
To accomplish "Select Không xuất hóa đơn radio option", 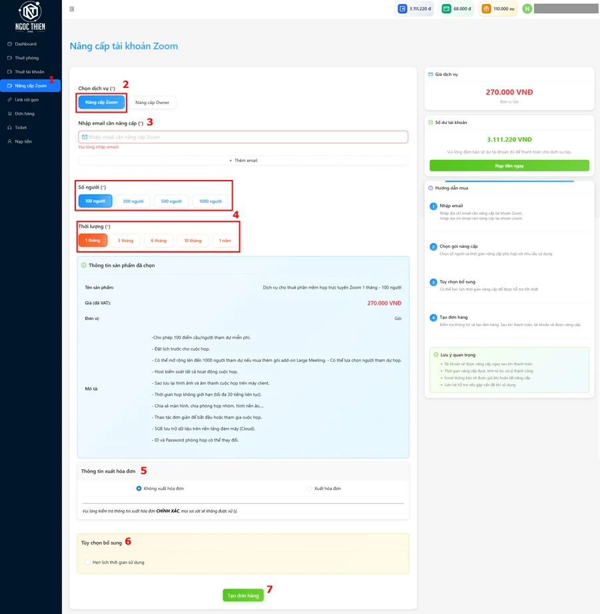I will [x=139, y=489].
